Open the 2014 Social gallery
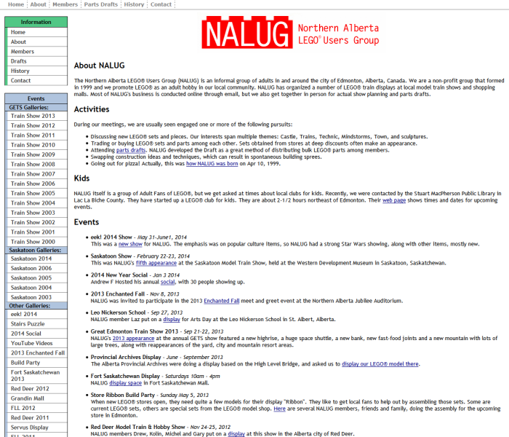The width and height of the screenshot is (509, 437). click(x=36, y=334)
